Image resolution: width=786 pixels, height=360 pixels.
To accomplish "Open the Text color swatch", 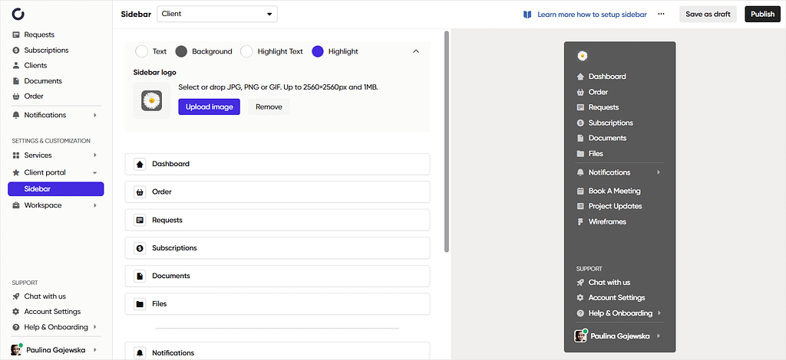I will (x=142, y=51).
